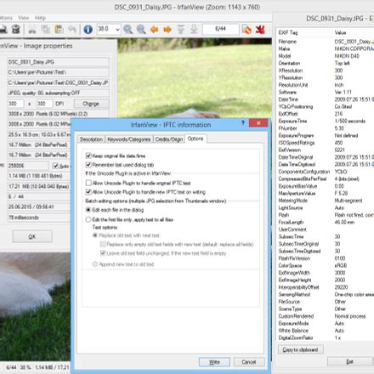
Task: Toggle the Auto checkbox in Image properties
Action: (56, 166)
